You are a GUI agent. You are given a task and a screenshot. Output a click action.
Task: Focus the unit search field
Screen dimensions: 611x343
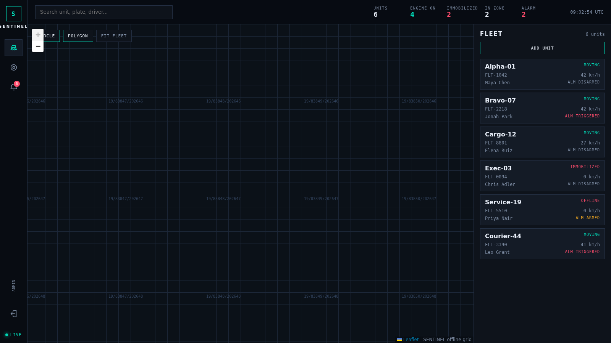tap(104, 12)
